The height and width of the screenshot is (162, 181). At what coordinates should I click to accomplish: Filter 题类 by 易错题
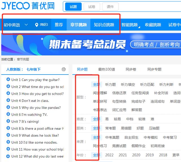tap(126, 128)
